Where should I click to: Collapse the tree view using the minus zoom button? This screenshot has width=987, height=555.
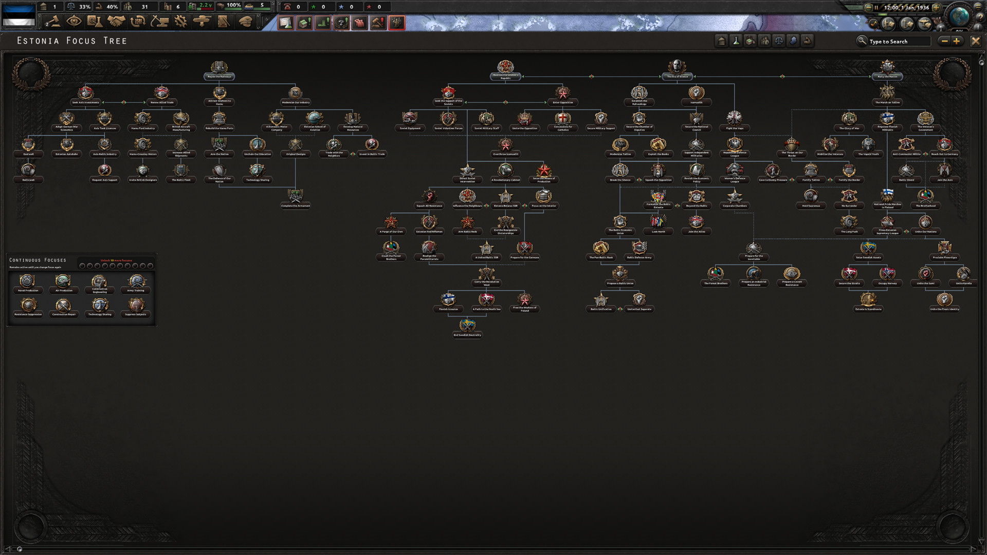pos(943,41)
